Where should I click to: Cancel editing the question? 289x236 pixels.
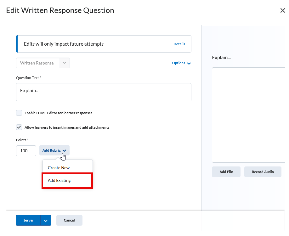(x=69, y=220)
